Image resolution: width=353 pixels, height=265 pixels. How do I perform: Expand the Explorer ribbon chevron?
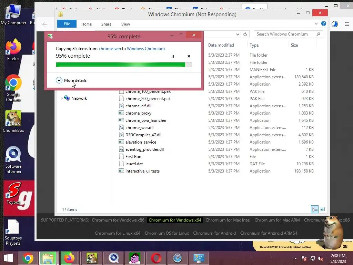[316, 24]
